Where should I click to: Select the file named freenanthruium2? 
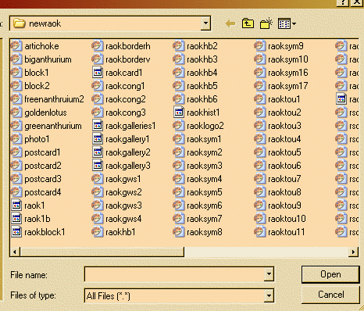(x=54, y=99)
